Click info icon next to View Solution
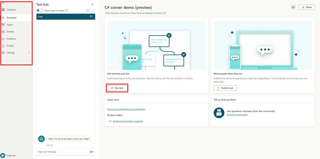This screenshot has width=320, height=159. [x=165, y=13]
